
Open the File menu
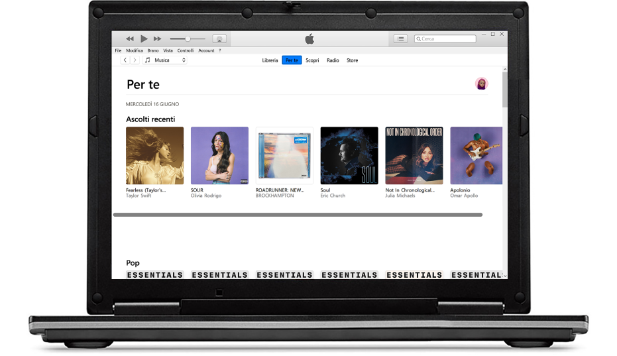coord(118,50)
